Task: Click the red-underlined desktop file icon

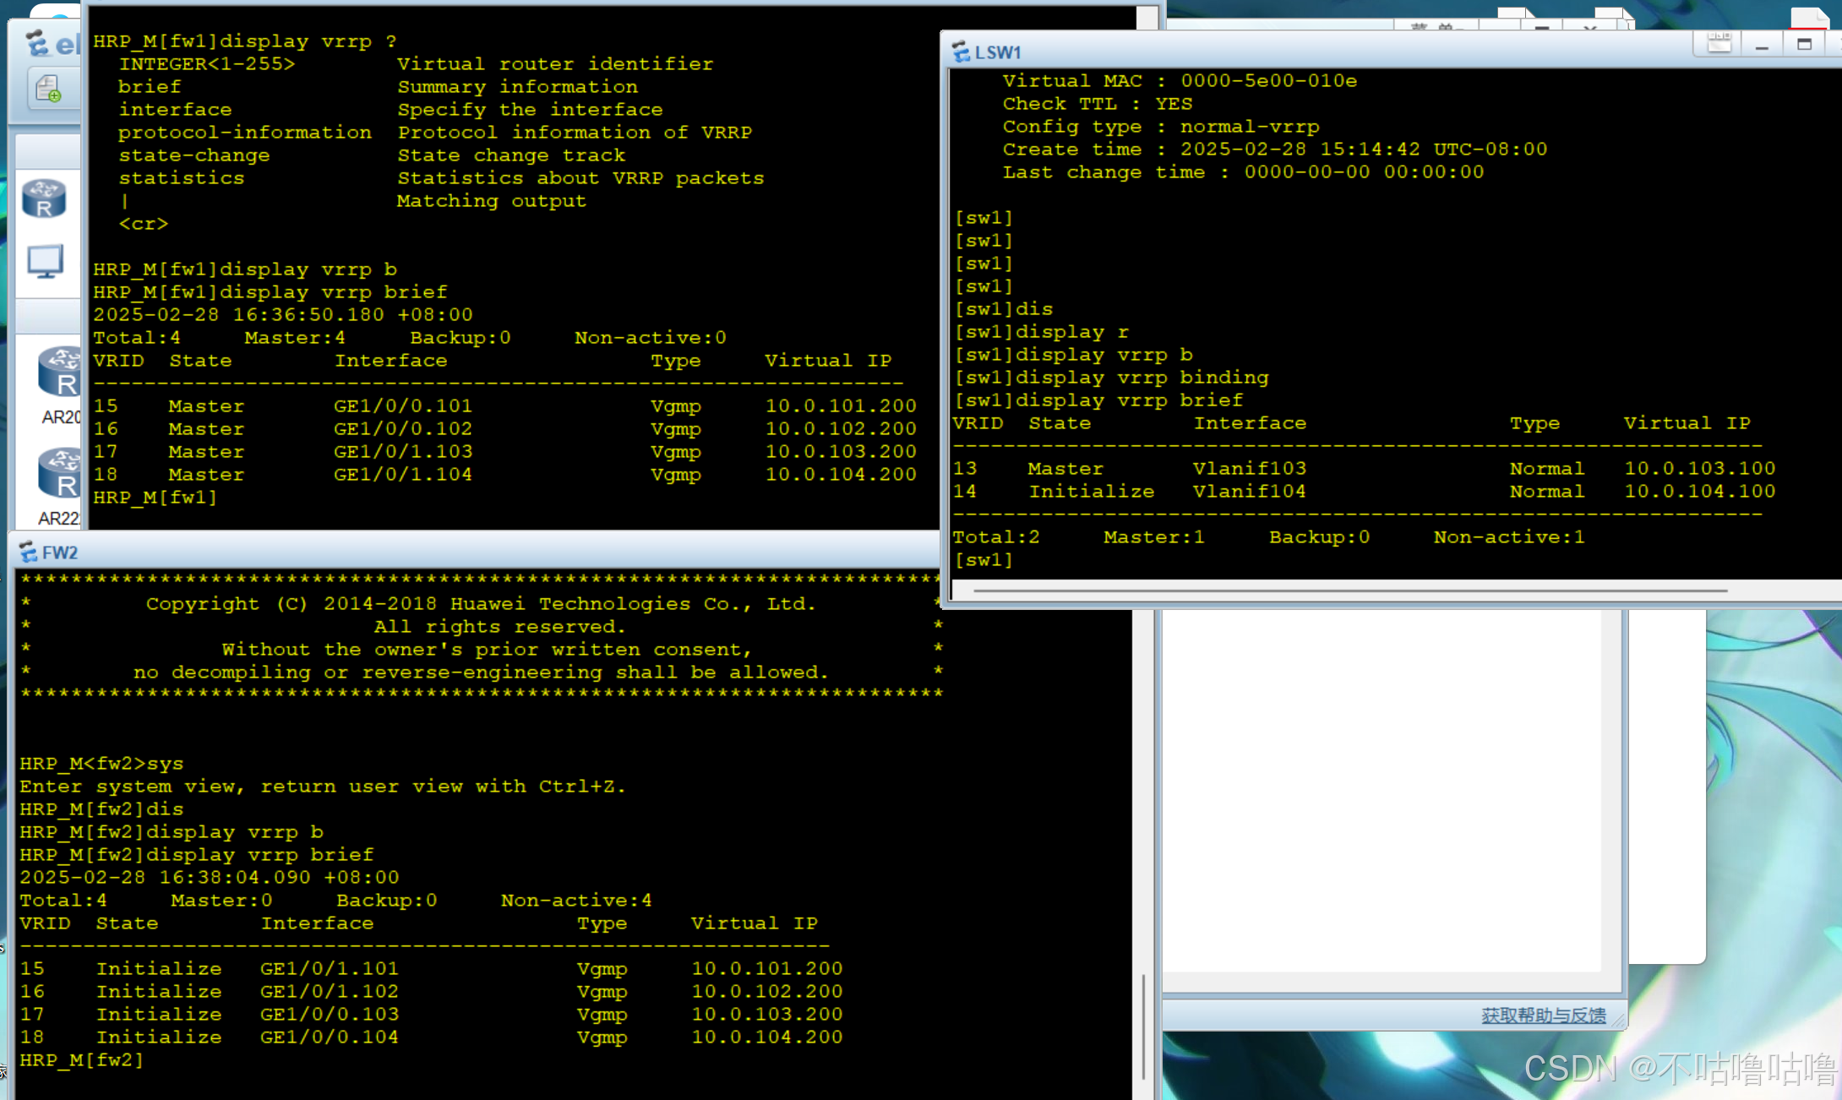Action: pos(1809,17)
